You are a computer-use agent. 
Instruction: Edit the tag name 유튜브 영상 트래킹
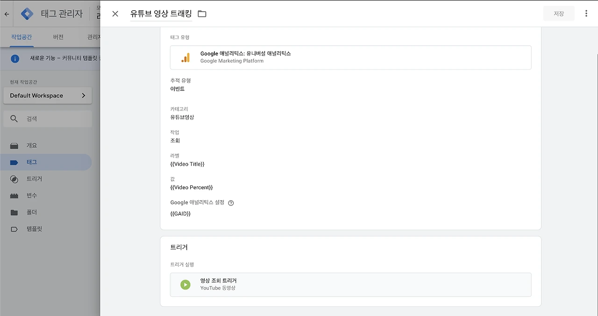[x=161, y=14]
